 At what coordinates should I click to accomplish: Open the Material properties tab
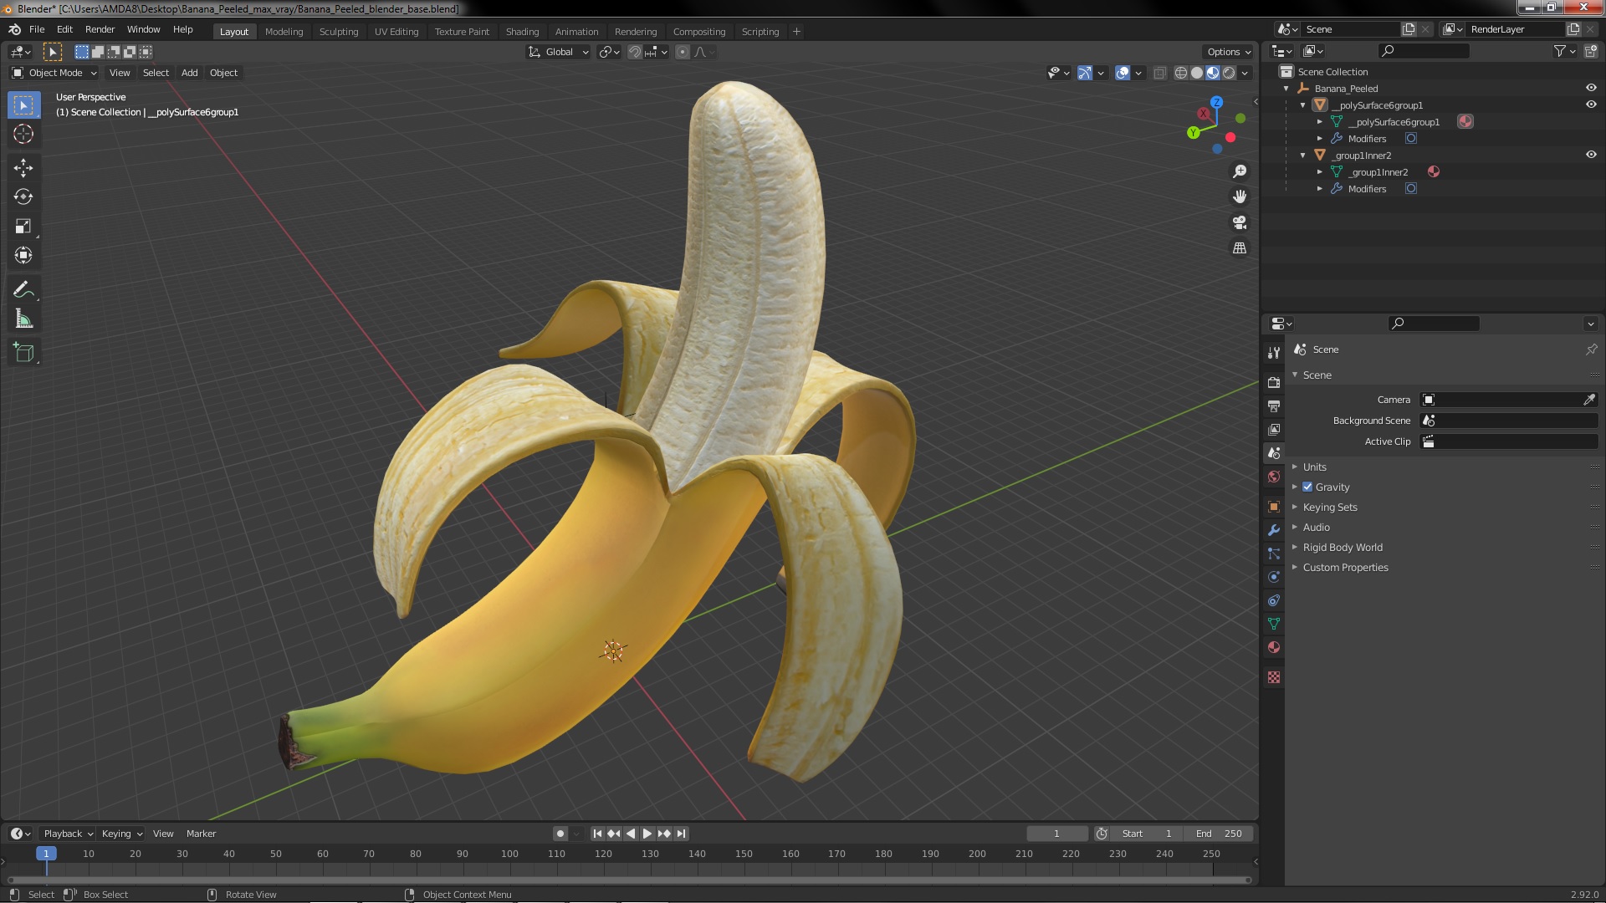[1274, 647]
